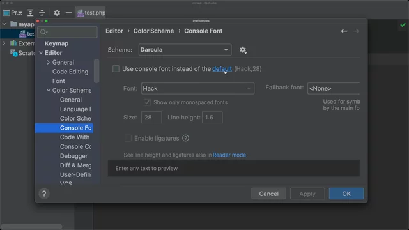Image resolution: width=409 pixels, height=230 pixels.
Task: Toggle Show only monospaced fonts
Action: [147, 102]
